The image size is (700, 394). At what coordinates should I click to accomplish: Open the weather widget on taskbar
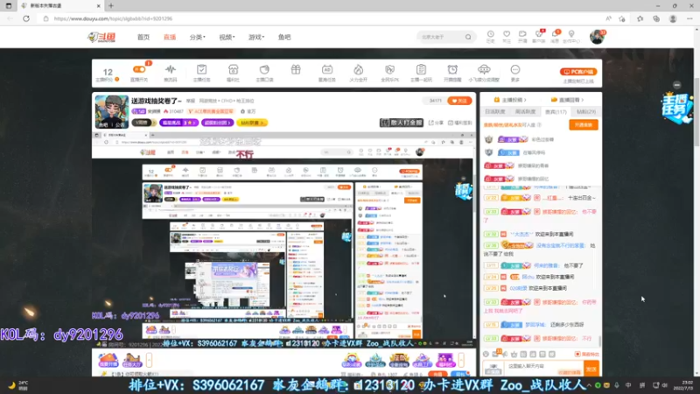click(x=18, y=385)
